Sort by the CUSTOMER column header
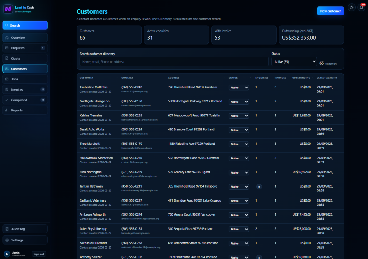Screen dimensions: 368x259 (x=86, y=78)
